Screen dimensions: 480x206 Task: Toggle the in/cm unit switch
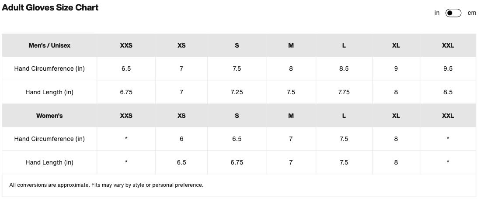(x=453, y=13)
